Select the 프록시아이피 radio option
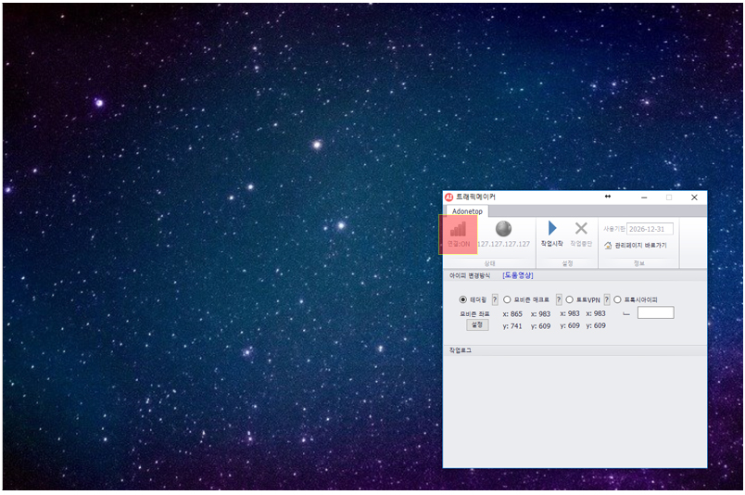745x495 pixels. click(x=617, y=299)
